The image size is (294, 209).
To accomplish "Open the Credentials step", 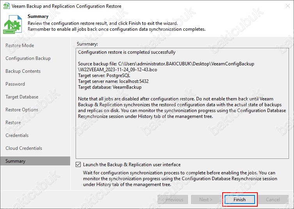I will pyautogui.click(x=17, y=135).
